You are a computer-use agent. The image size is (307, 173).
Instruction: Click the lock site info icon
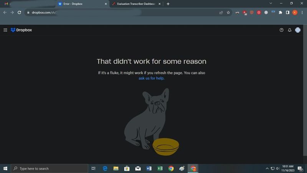[28, 12]
